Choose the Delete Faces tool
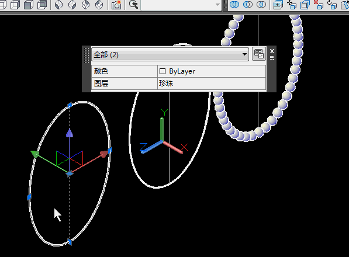 click(318, 5)
